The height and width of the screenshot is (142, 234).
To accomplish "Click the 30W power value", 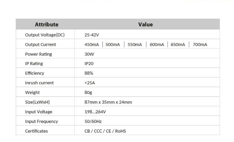I will point(89,54).
